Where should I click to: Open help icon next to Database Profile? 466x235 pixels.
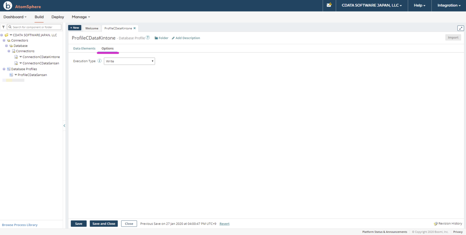coord(148,38)
